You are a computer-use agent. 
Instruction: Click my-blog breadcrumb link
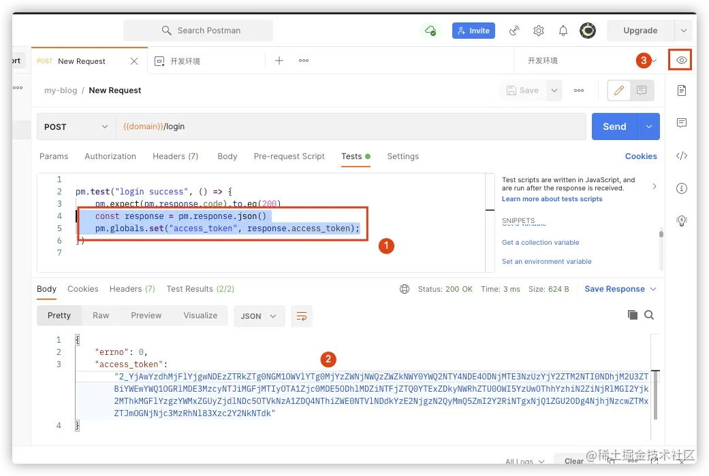(x=61, y=90)
